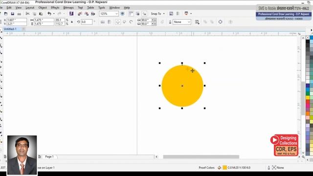313x176 pixels.
Task: Click the object width field
Action: pos(44,20)
